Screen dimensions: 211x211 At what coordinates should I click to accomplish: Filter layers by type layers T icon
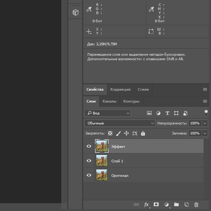[x=168, y=113]
